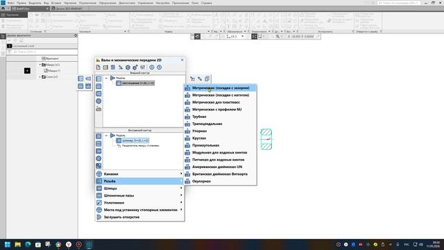Click the new model page icon in shaft dialog
The image size is (444, 250).
(98, 67)
